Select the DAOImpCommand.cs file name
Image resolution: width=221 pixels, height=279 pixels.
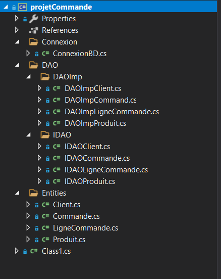click(101, 100)
